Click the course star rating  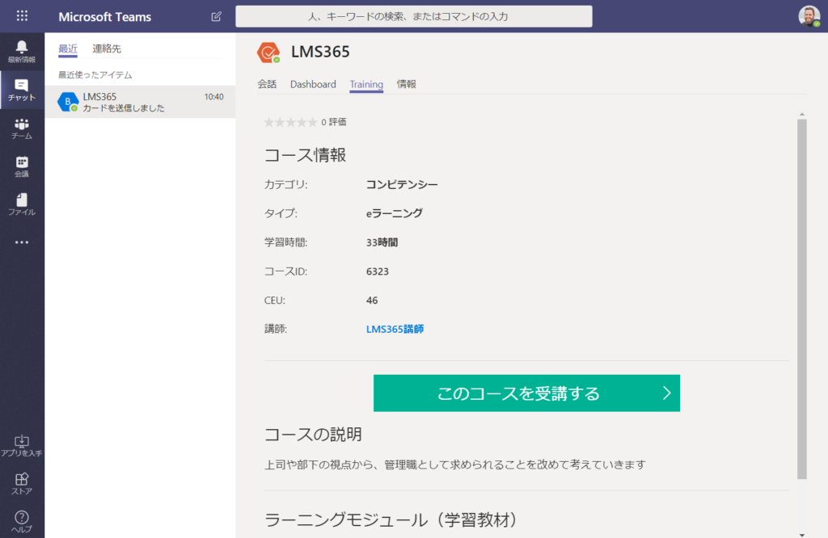click(290, 122)
